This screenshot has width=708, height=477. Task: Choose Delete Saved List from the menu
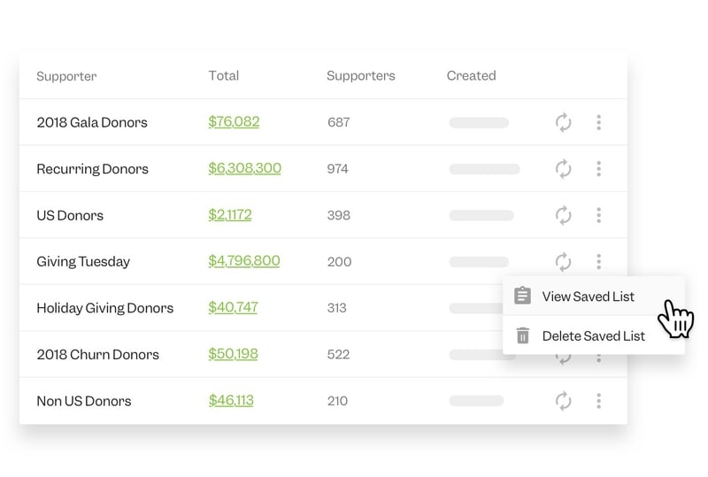593,336
